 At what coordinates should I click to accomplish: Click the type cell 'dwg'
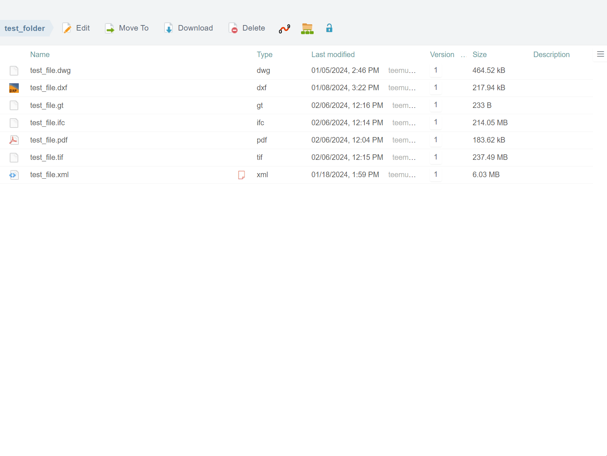(x=263, y=70)
